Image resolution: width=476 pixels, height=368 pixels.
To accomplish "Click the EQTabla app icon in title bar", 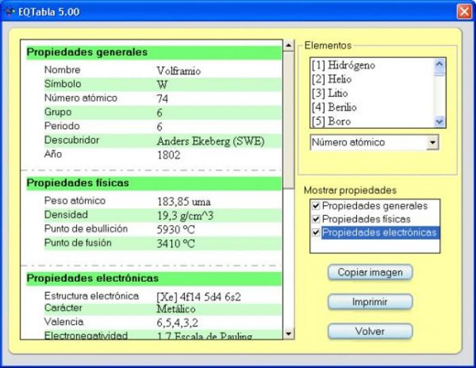I will coord(10,12).
